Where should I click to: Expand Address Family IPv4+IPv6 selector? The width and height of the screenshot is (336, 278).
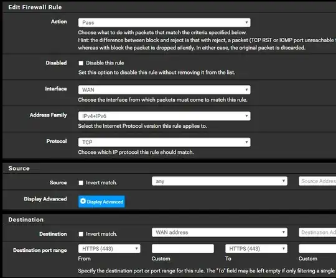point(164,116)
